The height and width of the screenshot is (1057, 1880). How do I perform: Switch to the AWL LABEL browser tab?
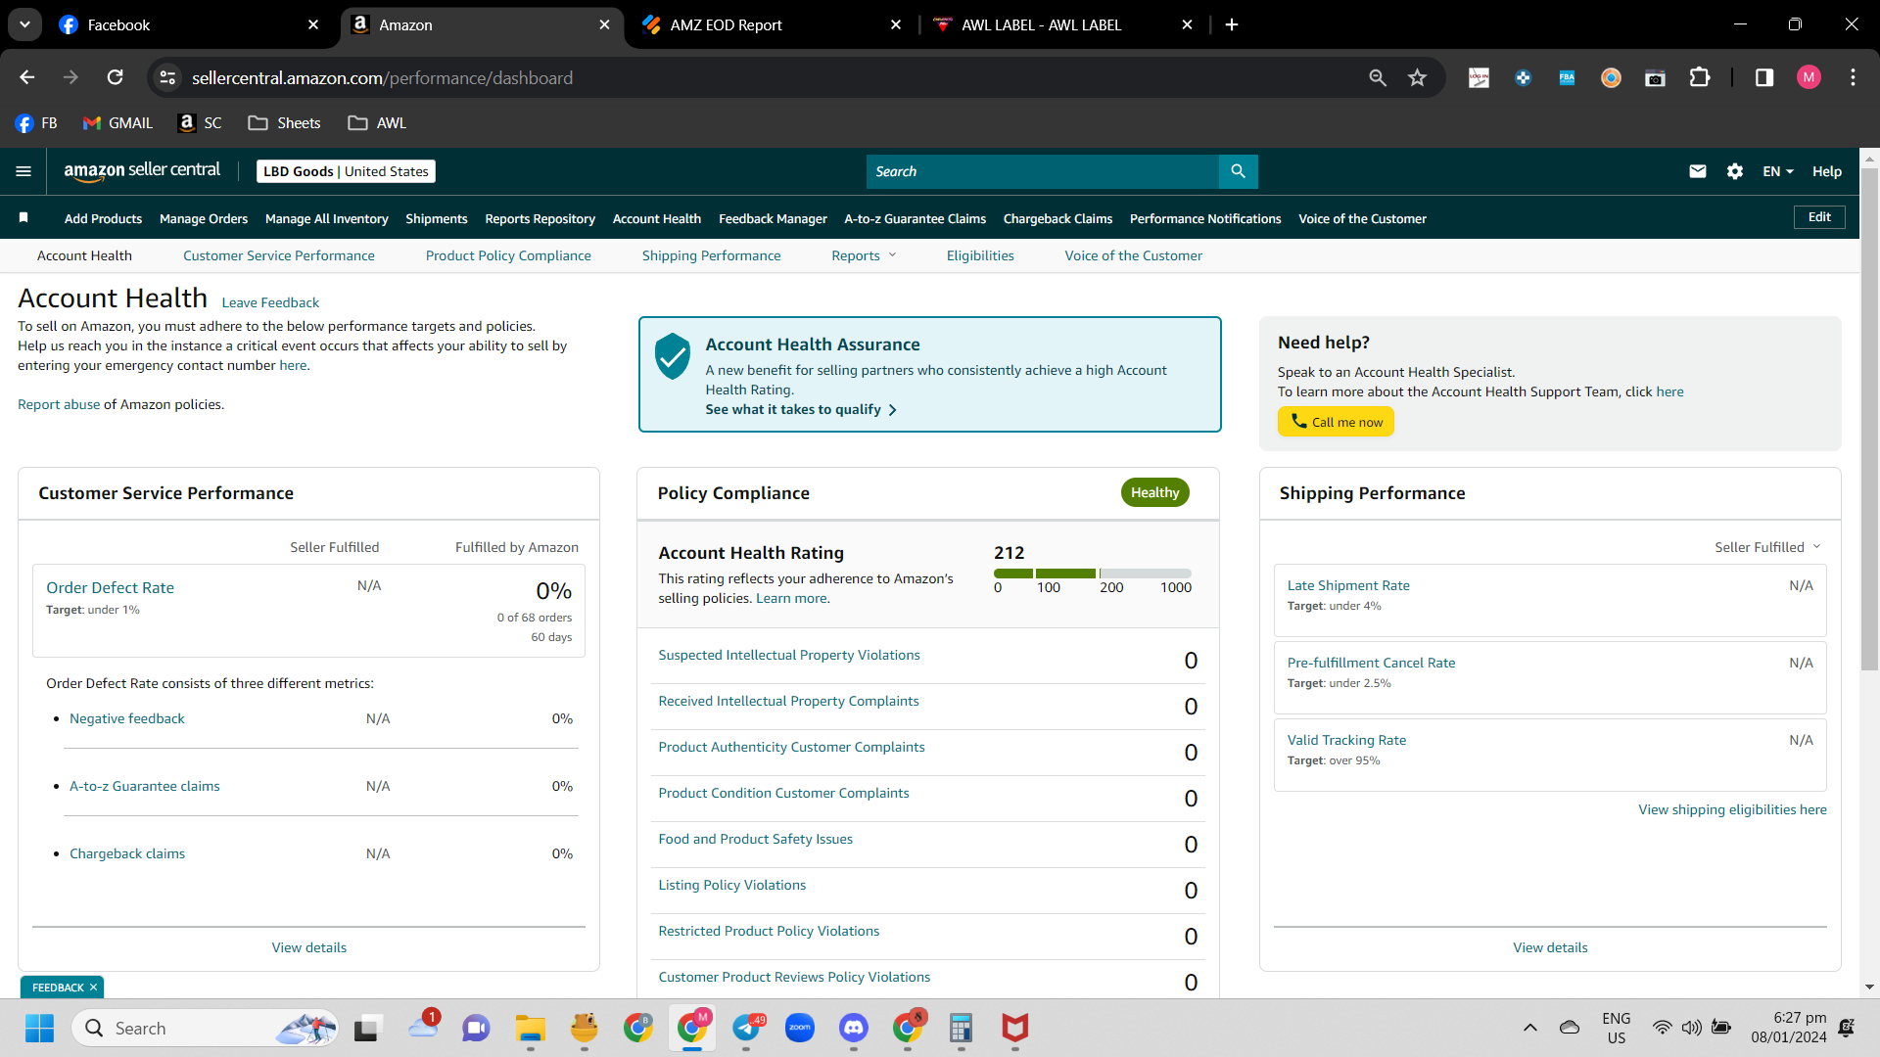(1063, 24)
